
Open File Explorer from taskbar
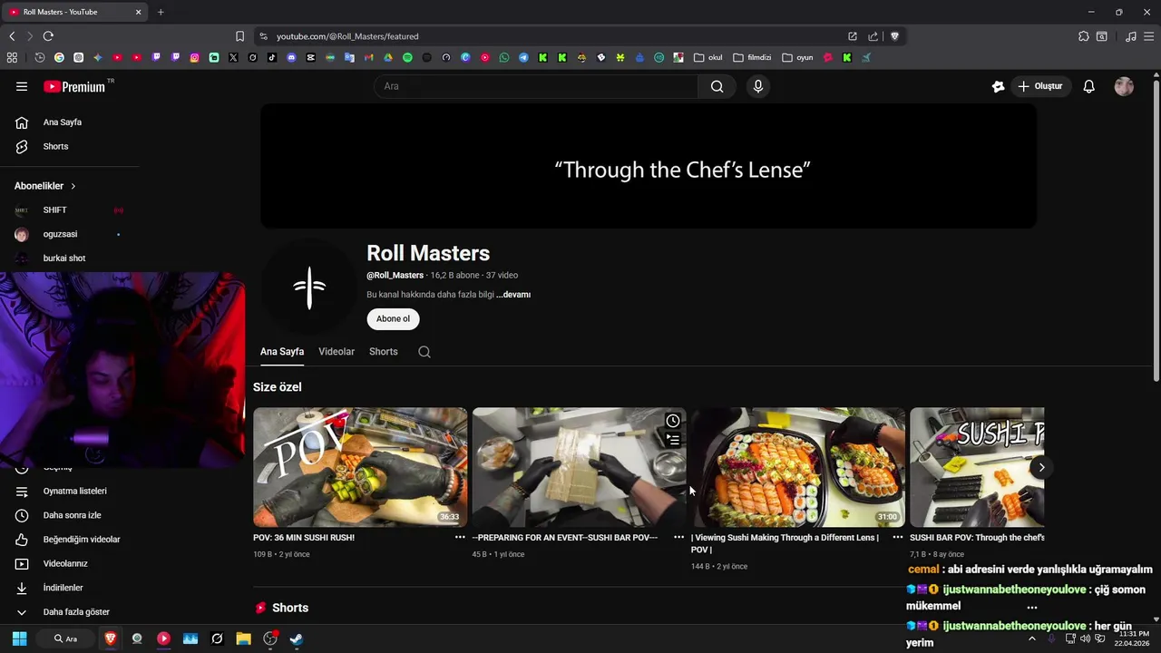pyautogui.click(x=243, y=638)
